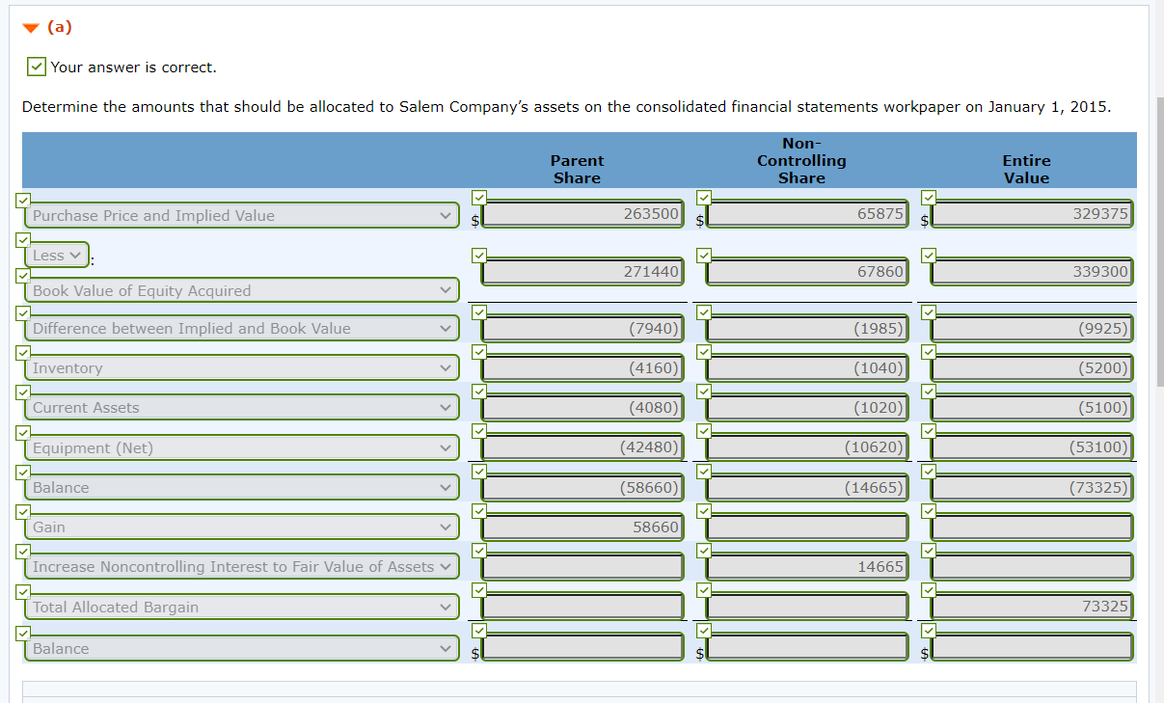Click the Non-Controlling Share column header
Screen dimensions: 1164x703
click(801, 160)
